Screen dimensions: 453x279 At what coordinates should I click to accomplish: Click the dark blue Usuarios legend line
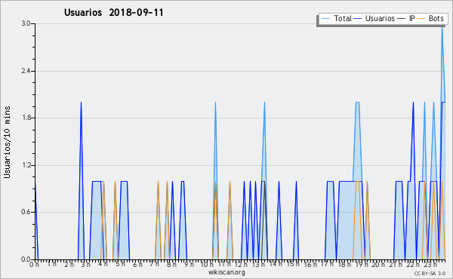point(358,19)
